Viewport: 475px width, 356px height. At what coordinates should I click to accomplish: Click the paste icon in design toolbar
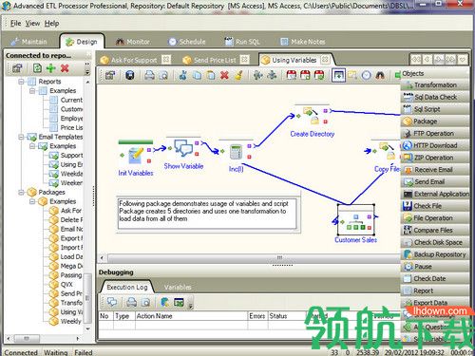(x=211, y=75)
